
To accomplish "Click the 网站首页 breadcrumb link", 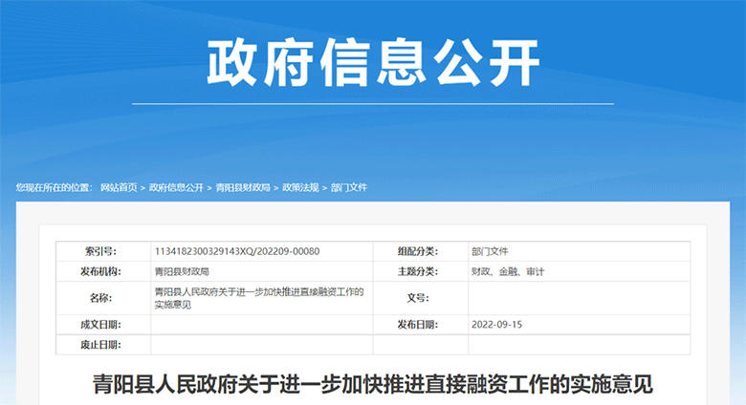I will 119,187.
